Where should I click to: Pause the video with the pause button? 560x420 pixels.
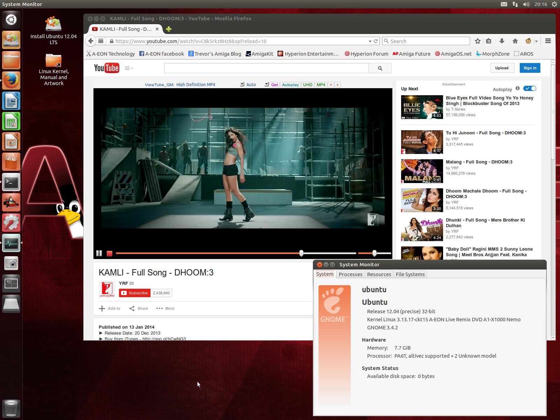click(x=99, y=253)
